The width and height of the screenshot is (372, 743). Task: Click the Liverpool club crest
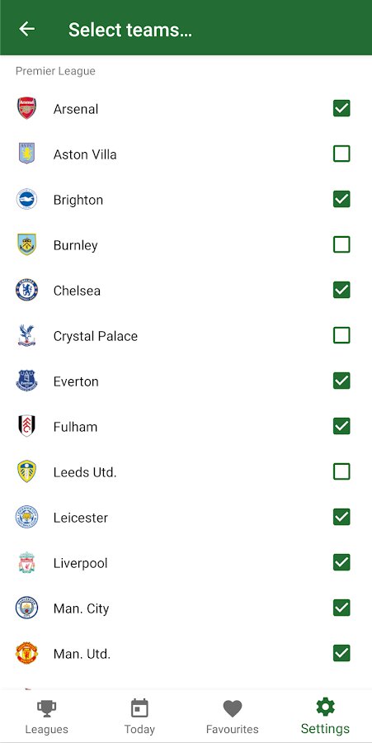tap(26, 562)
